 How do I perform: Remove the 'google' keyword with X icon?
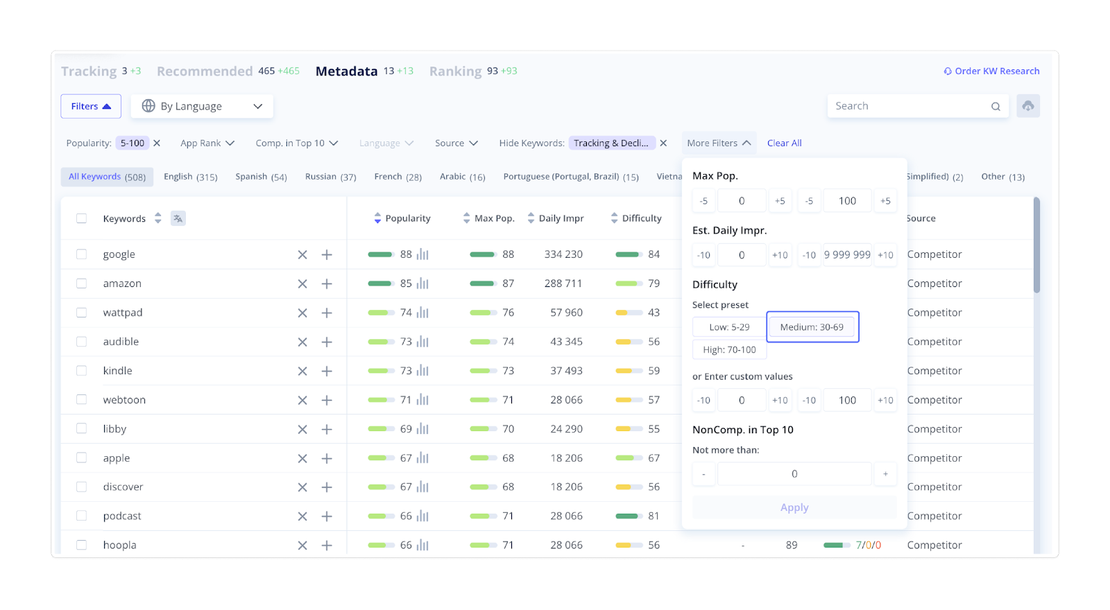(x=302, y=255)
